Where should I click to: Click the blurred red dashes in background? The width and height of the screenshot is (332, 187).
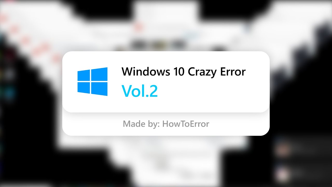pyautogui.click(x=34, y=39)
